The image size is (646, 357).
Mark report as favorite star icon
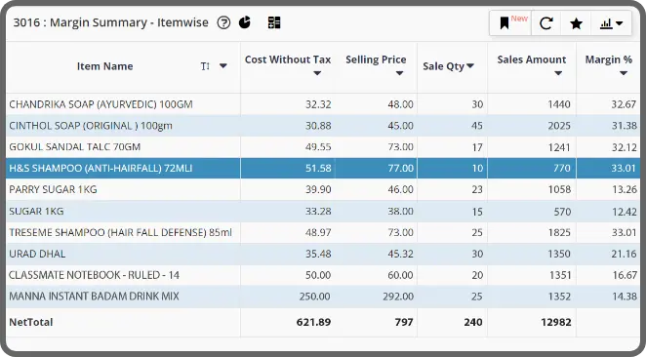coord(576,23)
